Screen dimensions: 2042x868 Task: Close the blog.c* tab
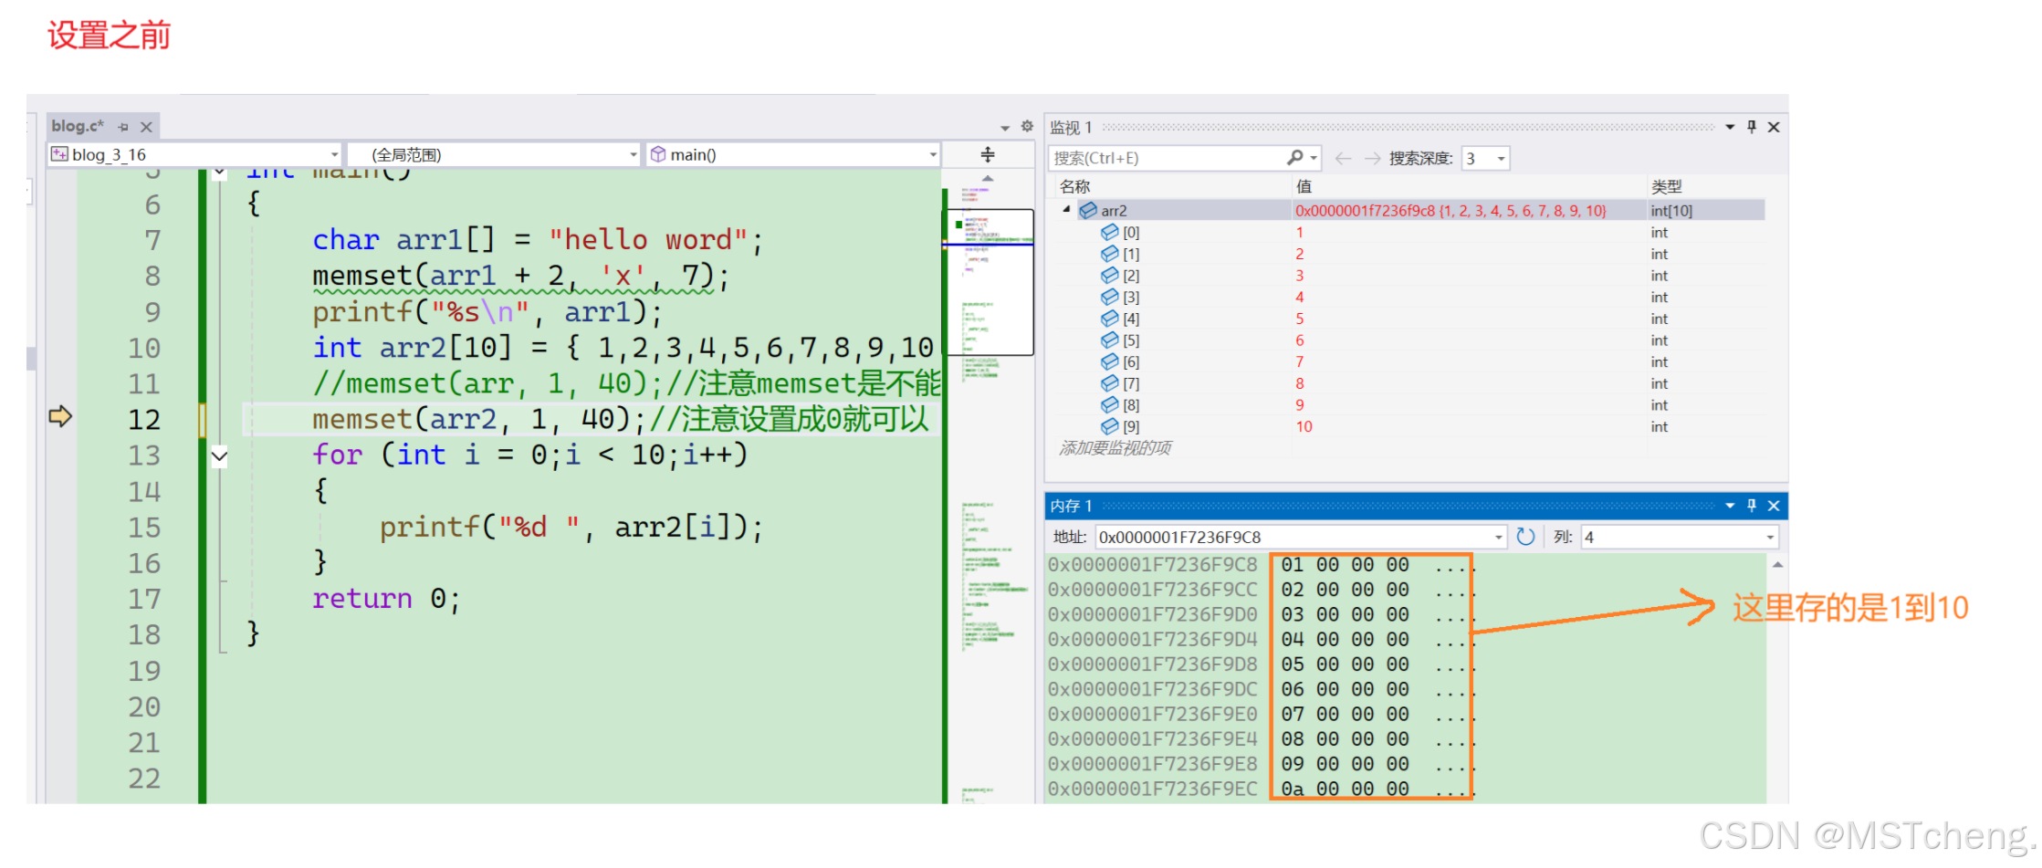(x=146, y=127)
